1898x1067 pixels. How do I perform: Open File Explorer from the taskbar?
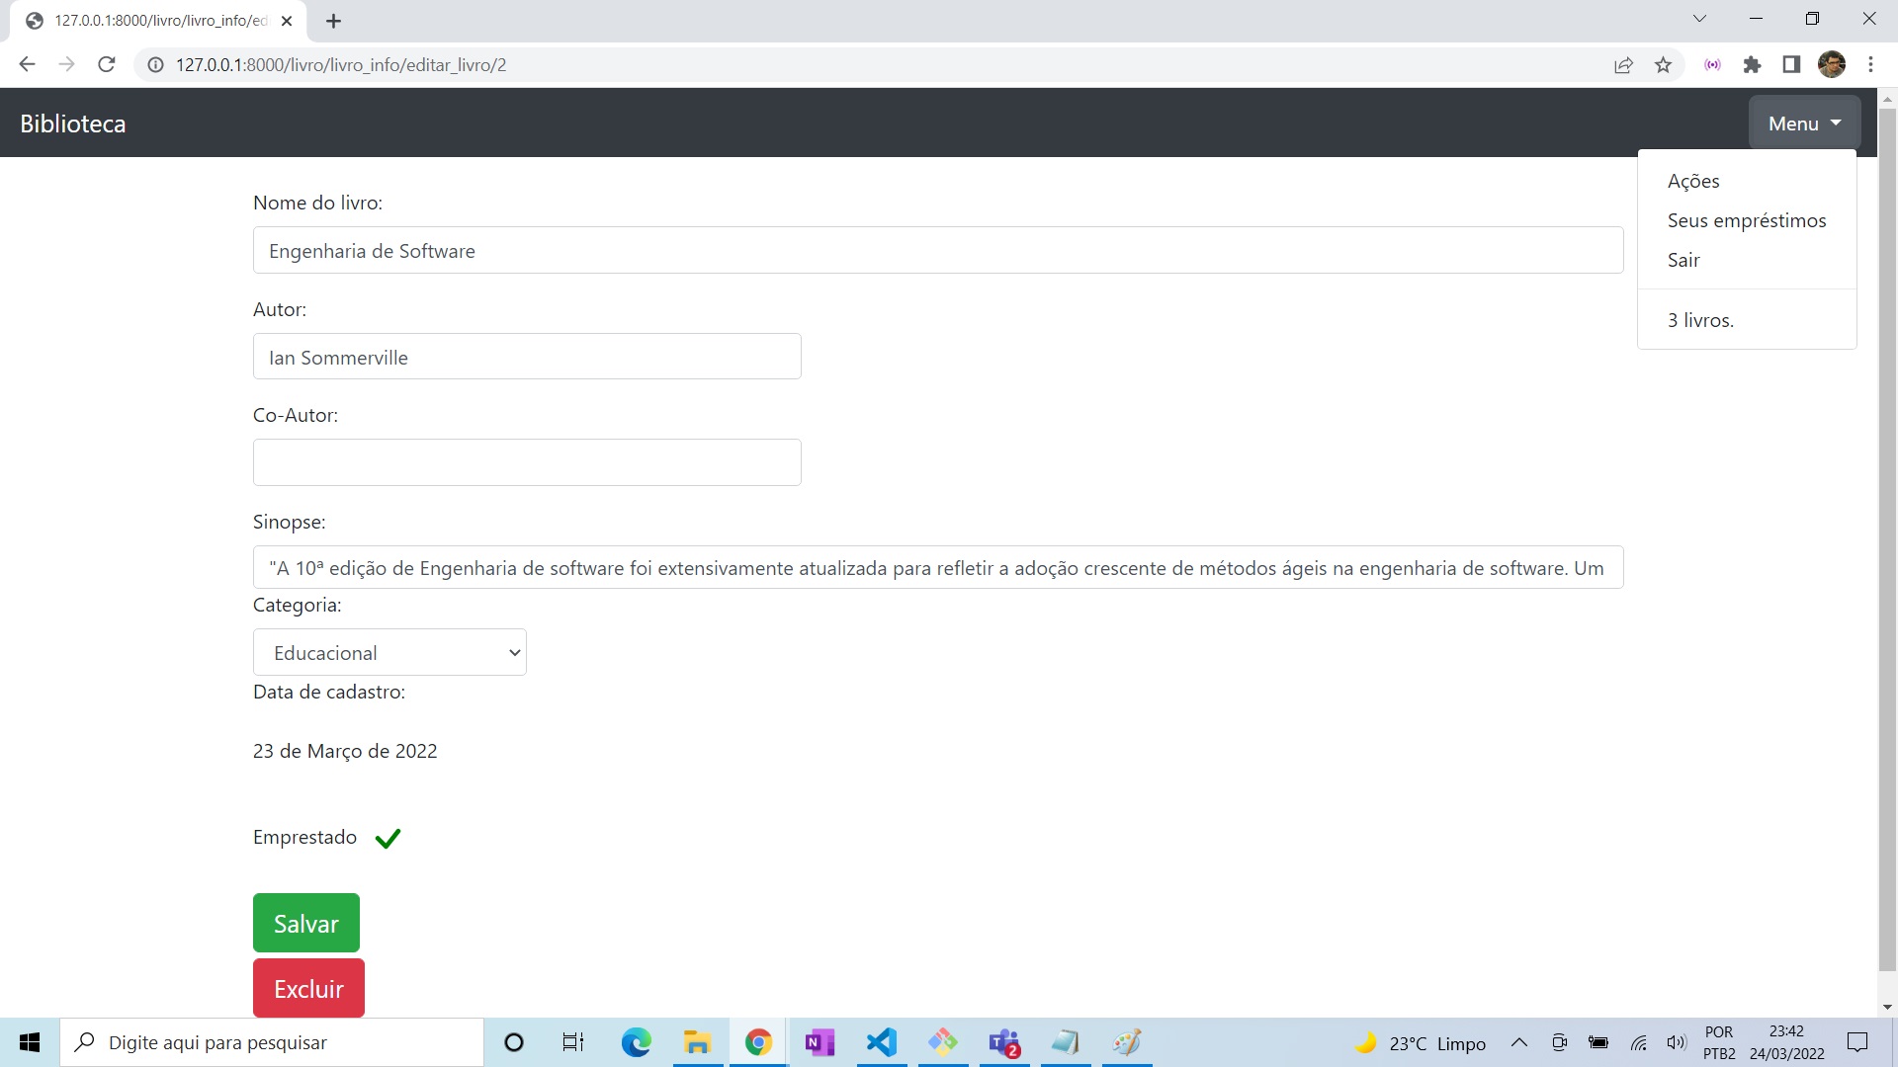coord(698,1042)
